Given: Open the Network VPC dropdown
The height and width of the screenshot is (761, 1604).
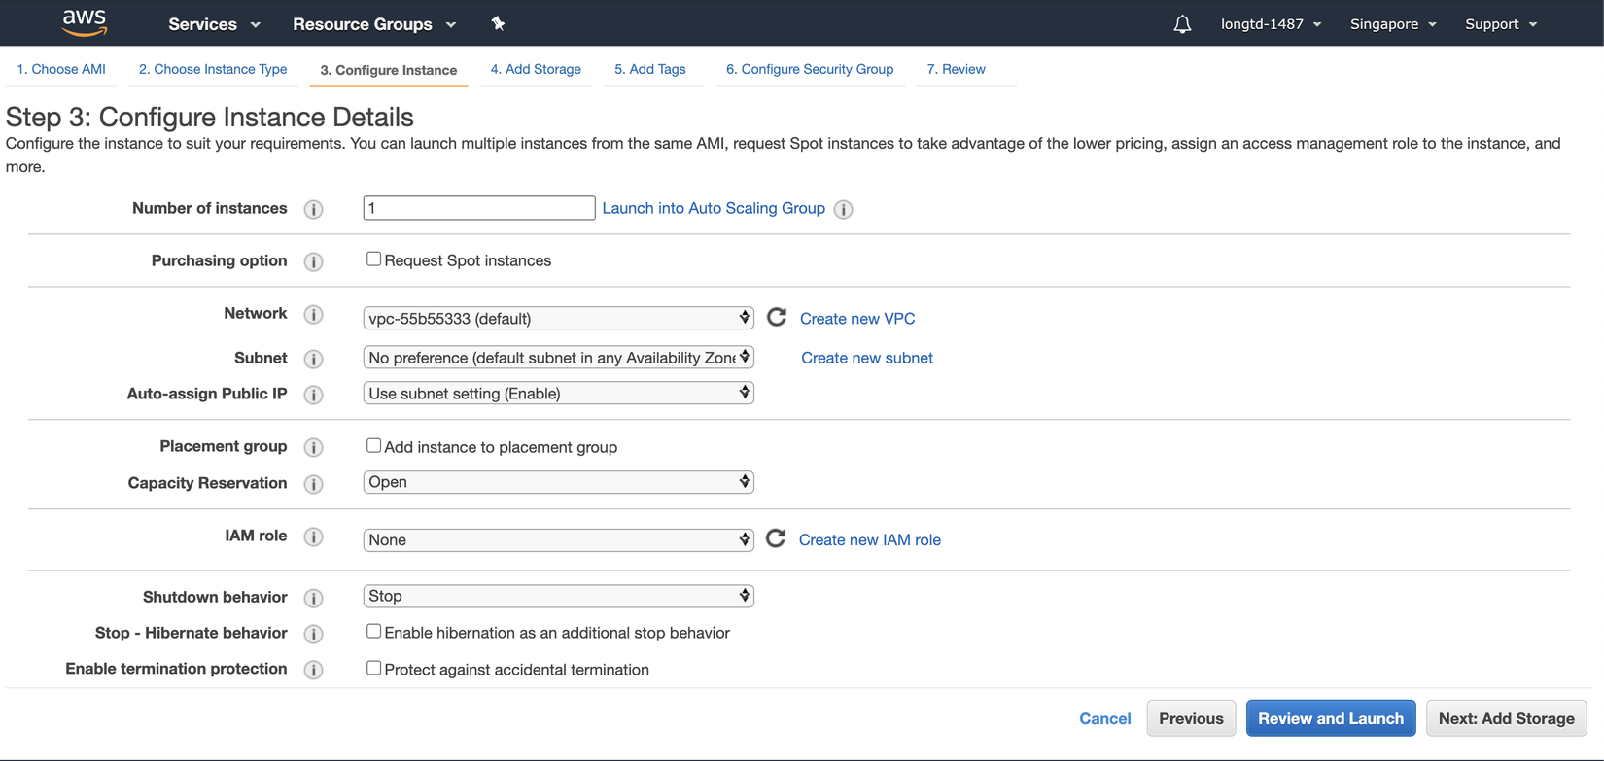Looking at the screenshot, I should pyautogui.click(x=558, y=318).
